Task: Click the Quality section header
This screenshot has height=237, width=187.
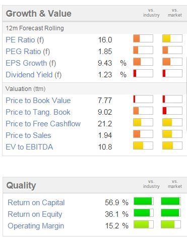Action: click(21, 185)
